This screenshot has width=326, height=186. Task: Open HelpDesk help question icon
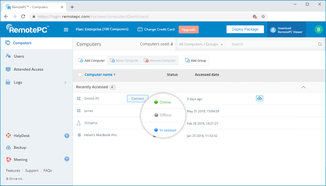(67, 136)
